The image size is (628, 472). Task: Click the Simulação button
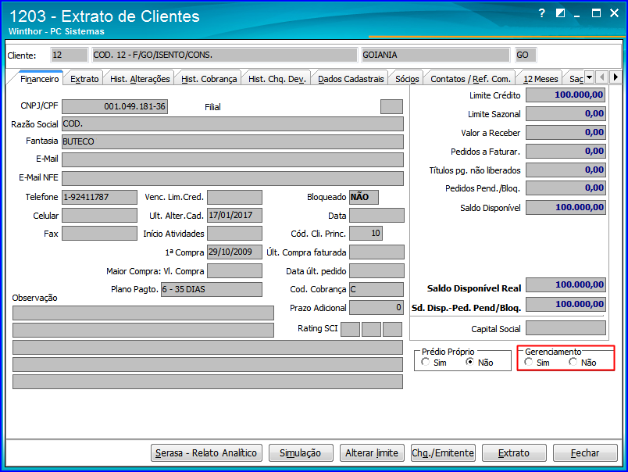point(301,452)
